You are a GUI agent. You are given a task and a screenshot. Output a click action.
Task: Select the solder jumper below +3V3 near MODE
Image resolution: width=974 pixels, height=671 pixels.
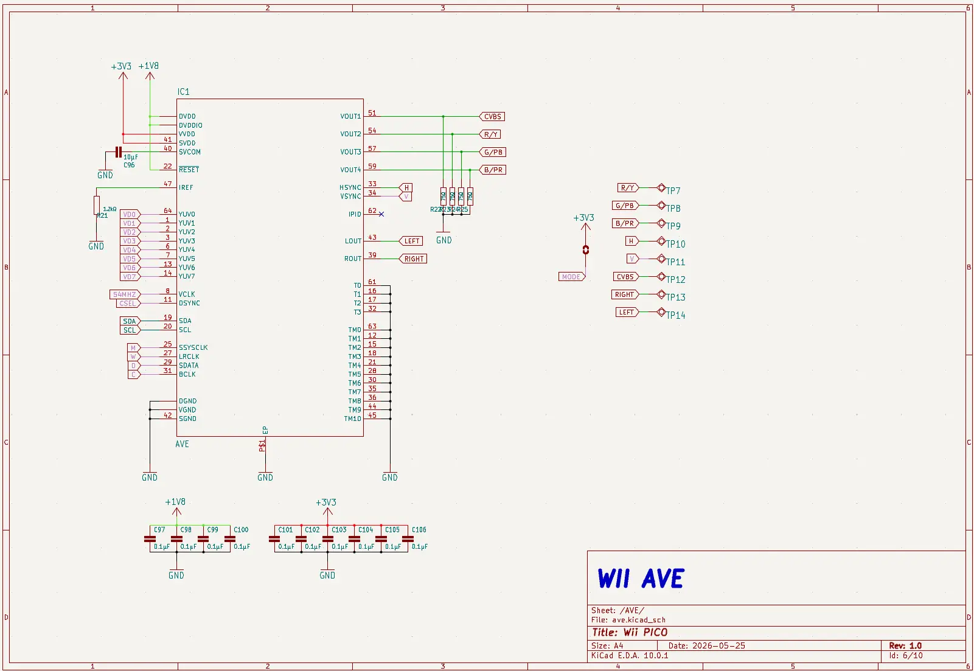(x=586, y=249)
